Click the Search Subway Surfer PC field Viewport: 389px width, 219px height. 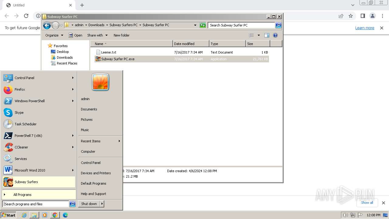pyautogui.click(x=241, y=25)
